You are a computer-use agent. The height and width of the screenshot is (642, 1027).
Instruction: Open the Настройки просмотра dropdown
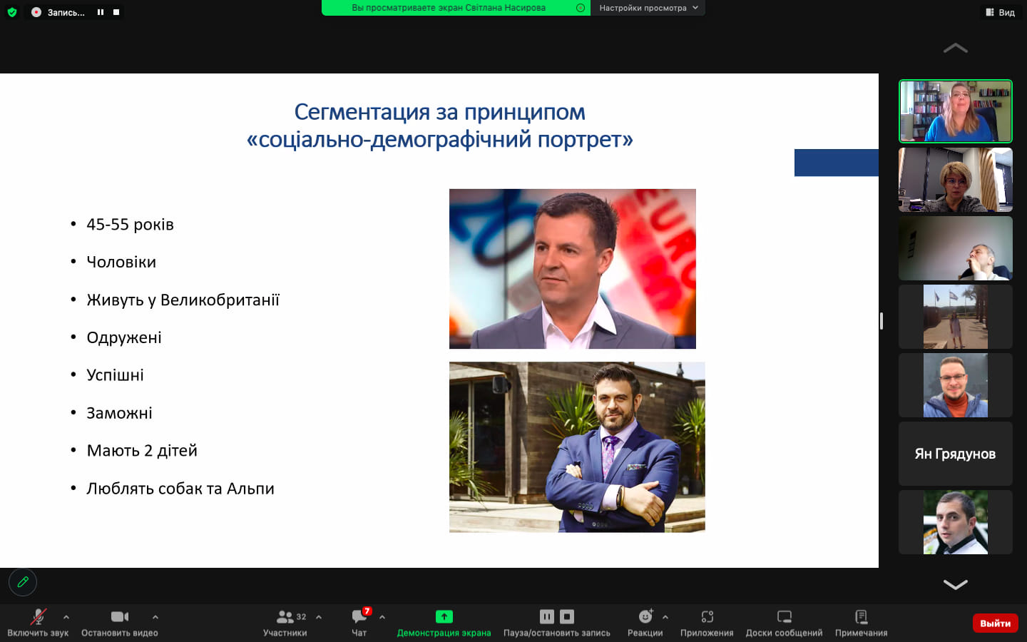[x=648, y=8]
